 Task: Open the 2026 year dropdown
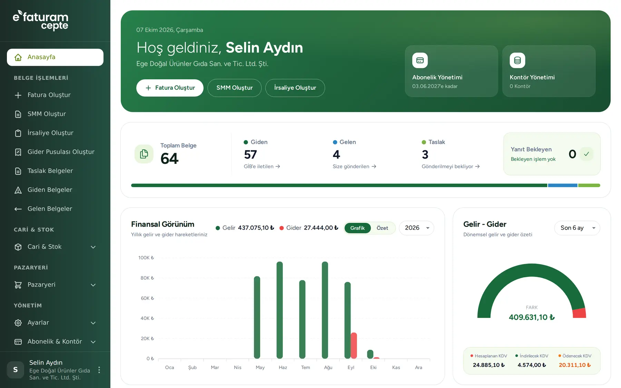click(416, 228)
